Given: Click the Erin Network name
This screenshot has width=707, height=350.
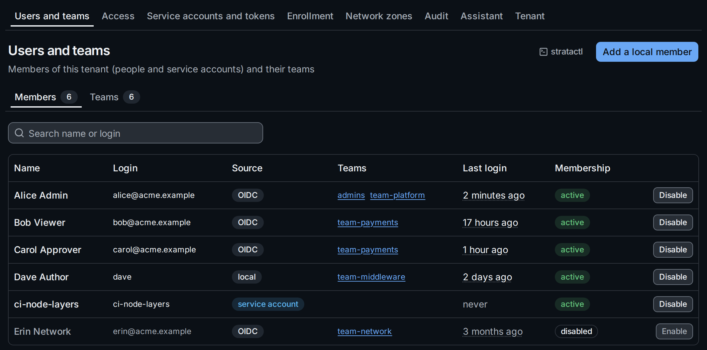Looking at the screenshot, I should (43, 331).
